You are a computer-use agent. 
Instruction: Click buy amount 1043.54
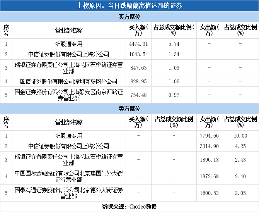click(x=138, y=54)
